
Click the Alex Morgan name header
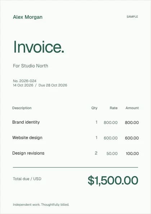[x=28, y=17]
